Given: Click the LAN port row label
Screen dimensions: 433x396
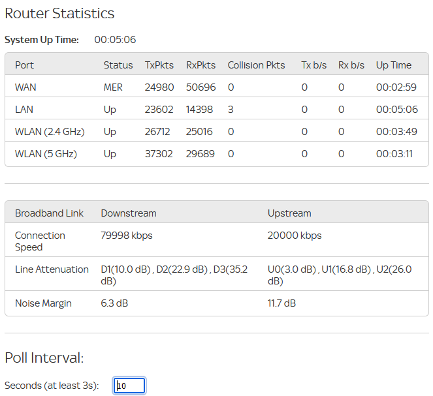Looking at the screenshot, I should point(24,110).
